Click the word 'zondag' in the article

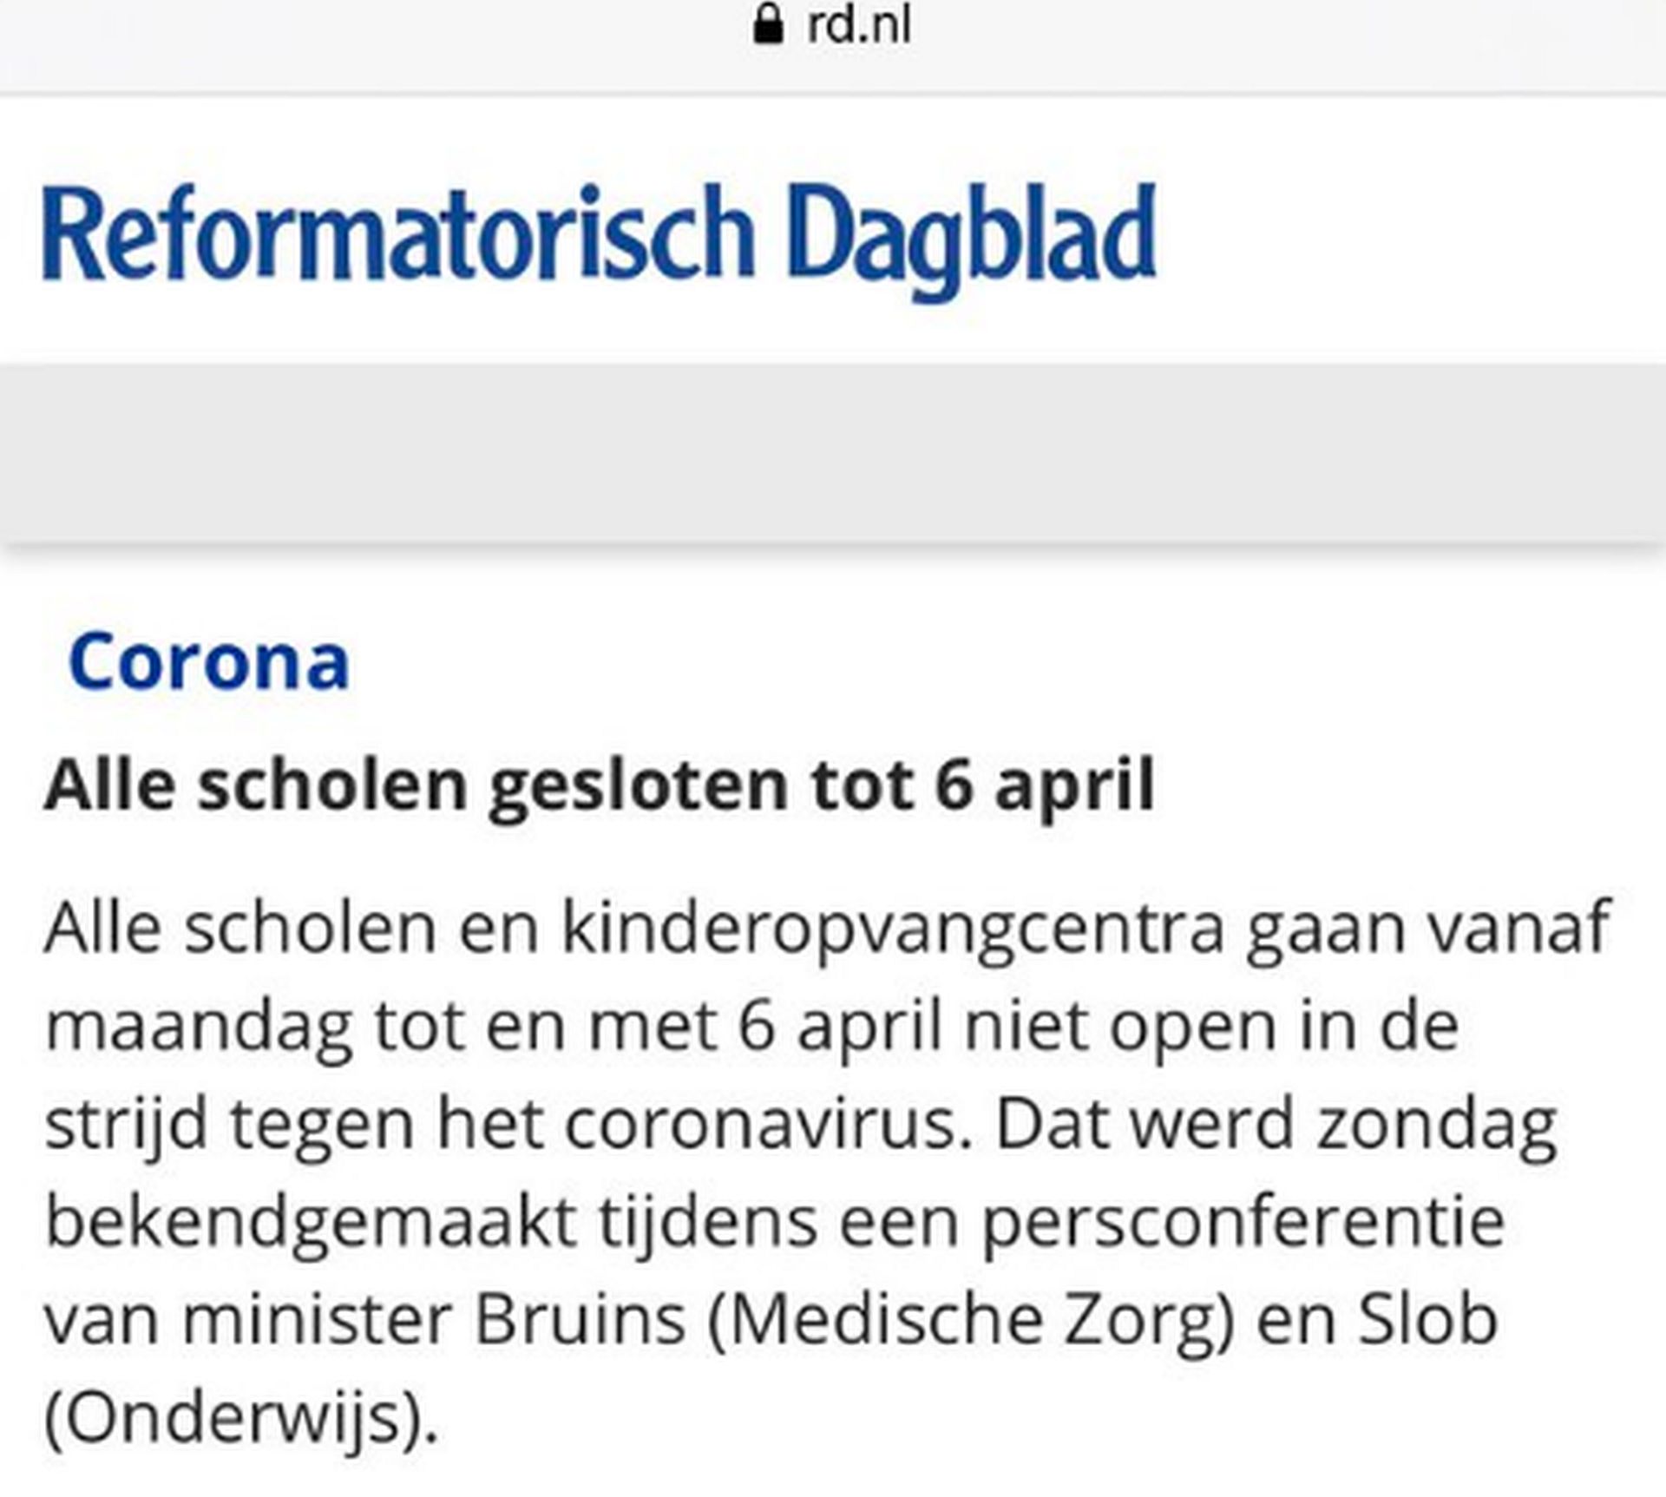(1436, 1125)
